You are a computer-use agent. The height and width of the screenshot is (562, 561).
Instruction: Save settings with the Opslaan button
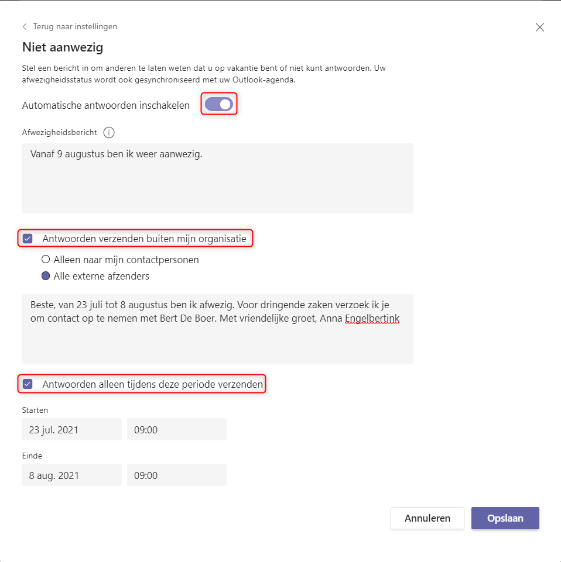[x=505, y=518]
